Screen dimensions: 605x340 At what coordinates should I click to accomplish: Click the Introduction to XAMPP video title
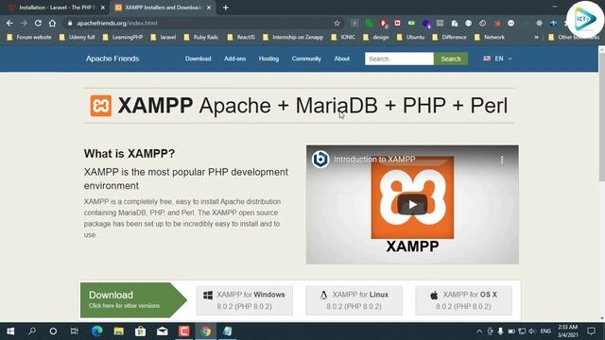[x=374, y=160]
